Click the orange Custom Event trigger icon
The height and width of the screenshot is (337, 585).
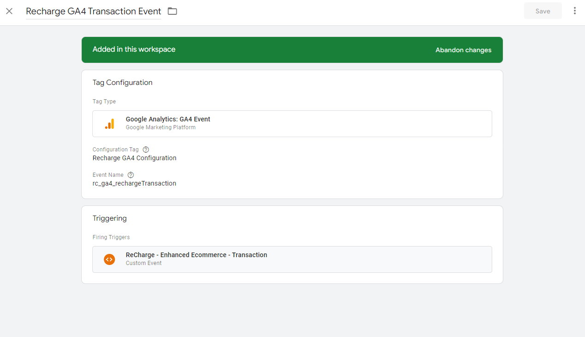tap(109, 259)
